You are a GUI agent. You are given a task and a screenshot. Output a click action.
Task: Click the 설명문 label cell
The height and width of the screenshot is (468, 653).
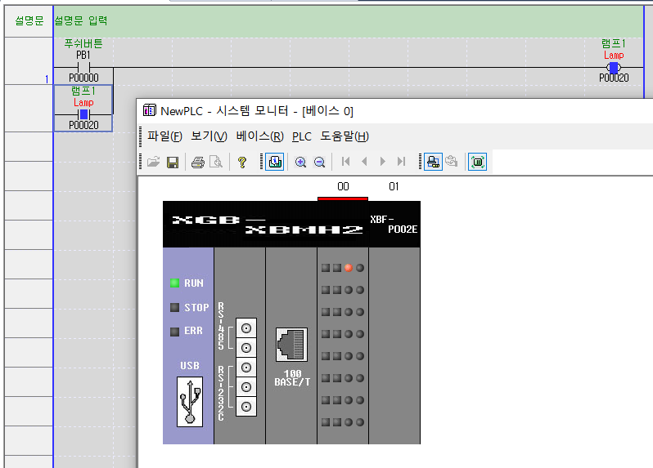tap(29, 20)
